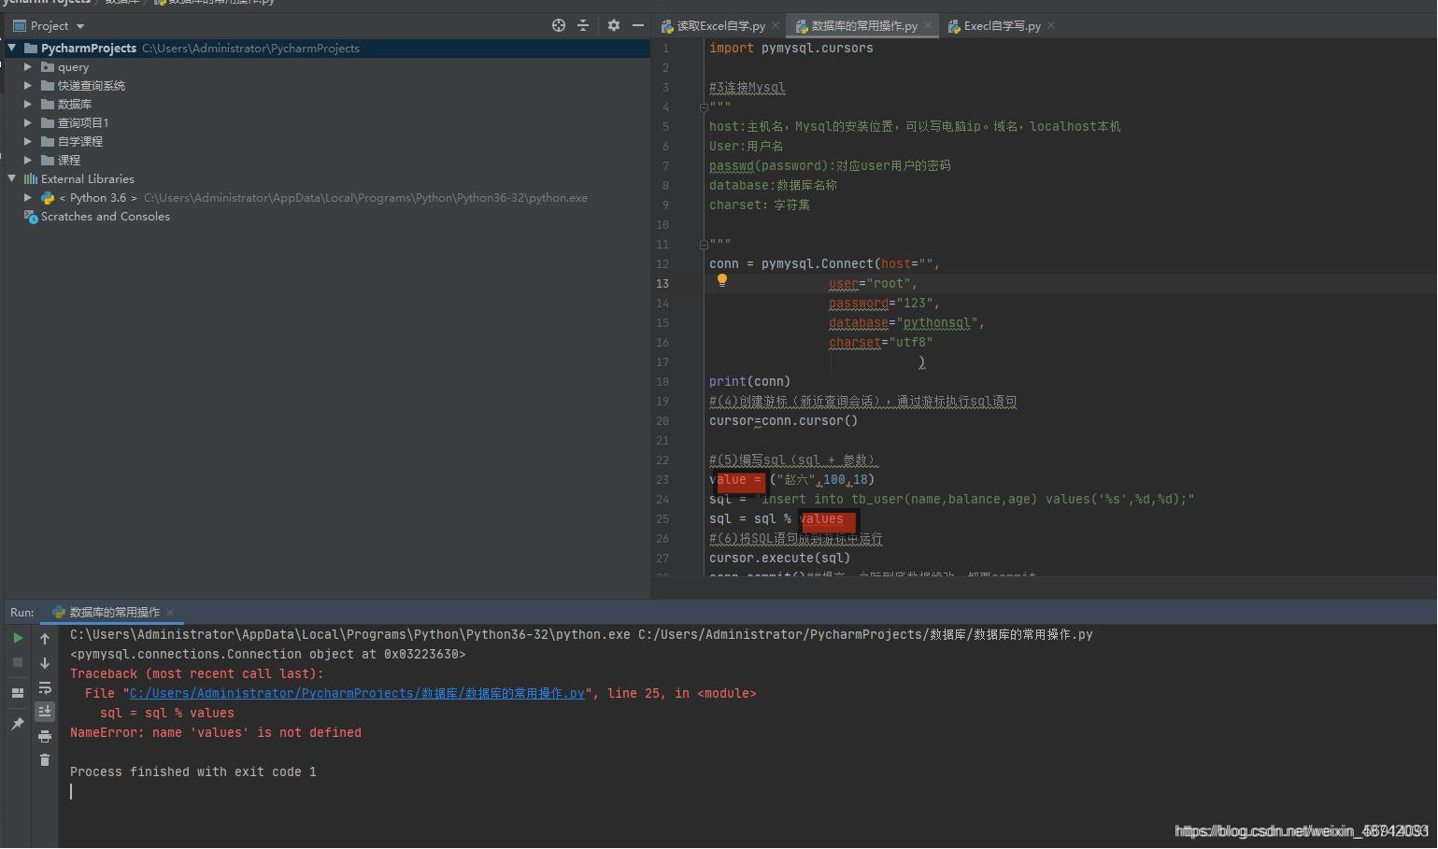Image resolution: width=1438 pixels, height=849 pixels.
Task: Switch to Execl自学写.py tab
Action: pos(1002,26)
